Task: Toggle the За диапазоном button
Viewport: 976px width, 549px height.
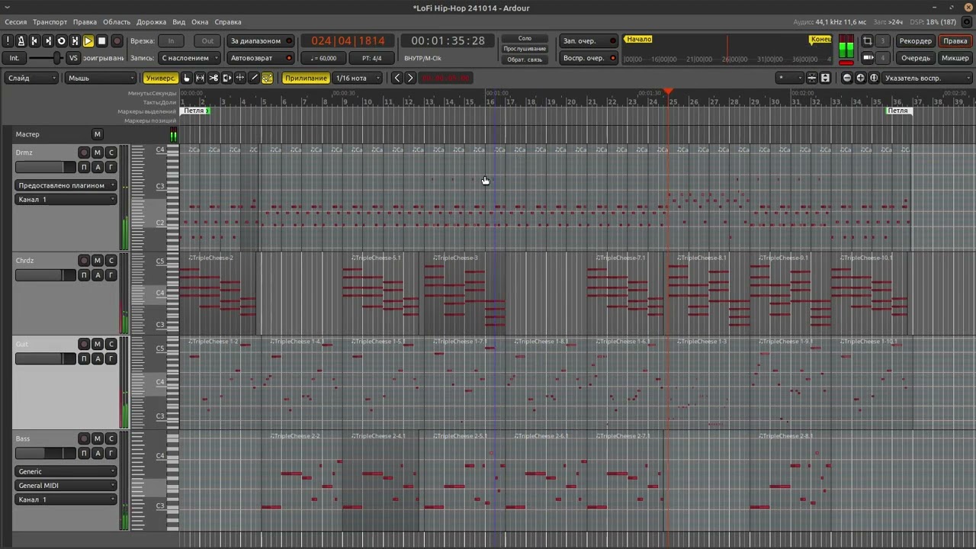Action: [x=260, y=41]
